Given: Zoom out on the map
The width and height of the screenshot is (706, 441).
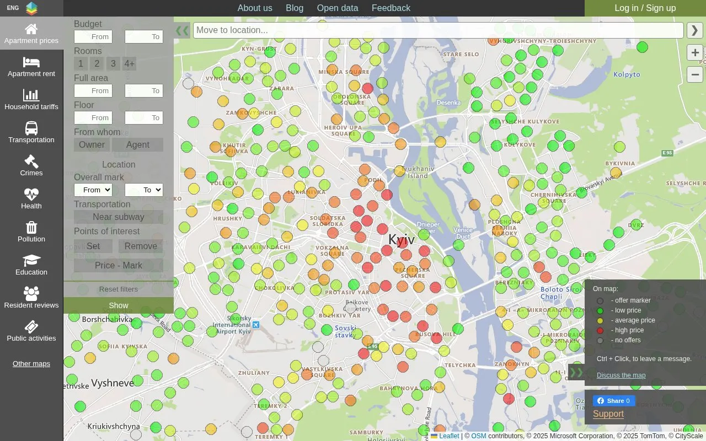Looking at the screenshot, I should pyautogui.click(x=695, y=74).
